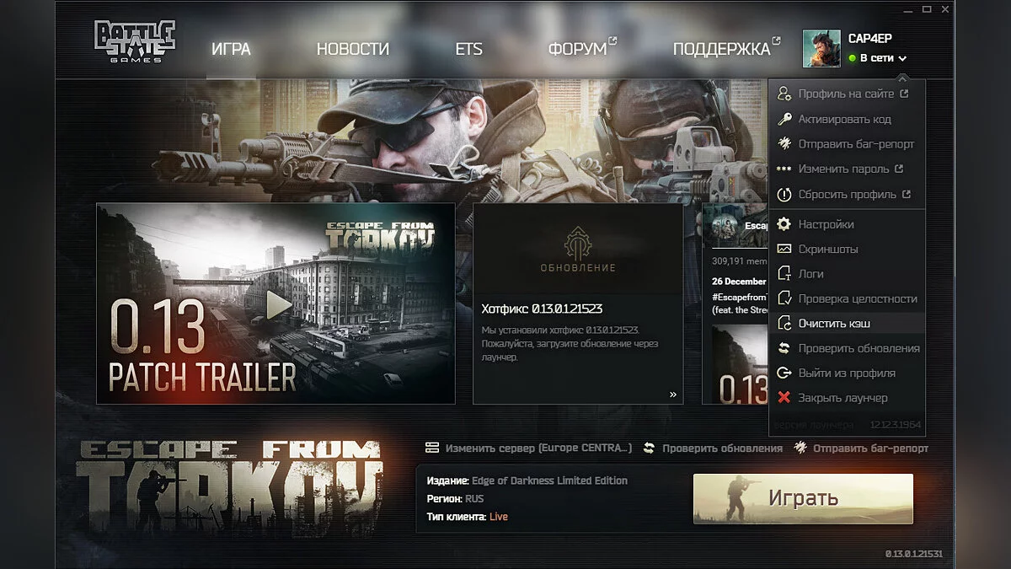Click the 'Live' client type value
Image resolution: width=1011 pixels, height=569 pixels.
tap(498, 516)
